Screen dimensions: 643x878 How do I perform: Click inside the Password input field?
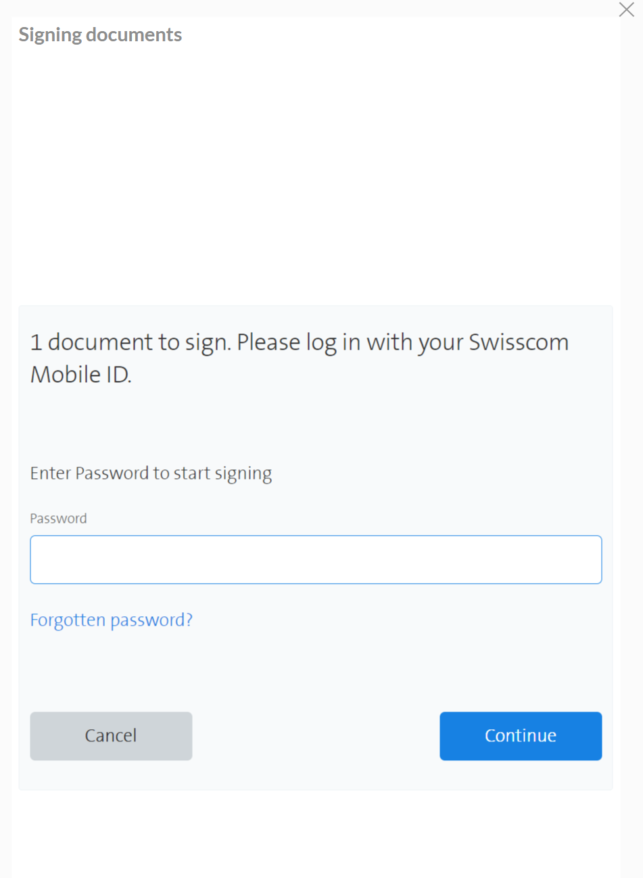coord(316,559)
